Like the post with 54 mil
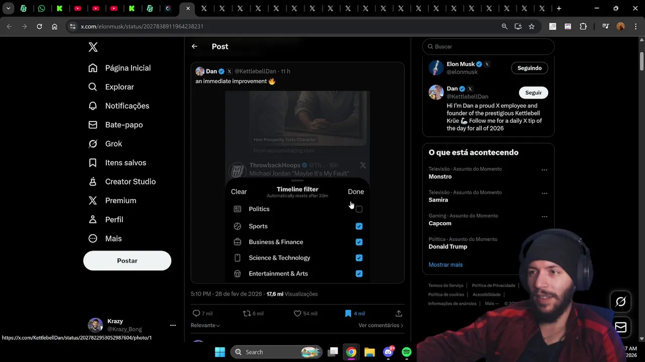The width and height of the screenshot is (645, 362). coord(297,313)
